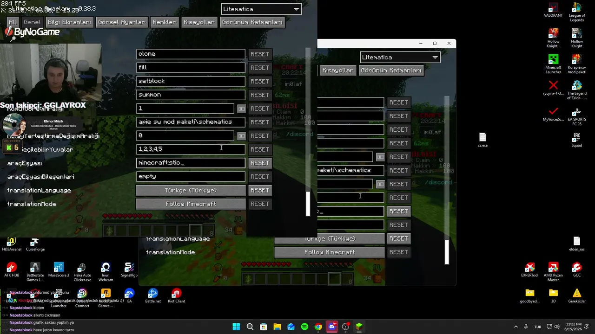
Task: Reset front translationLanguage setting
Action: tap(259, 191)
